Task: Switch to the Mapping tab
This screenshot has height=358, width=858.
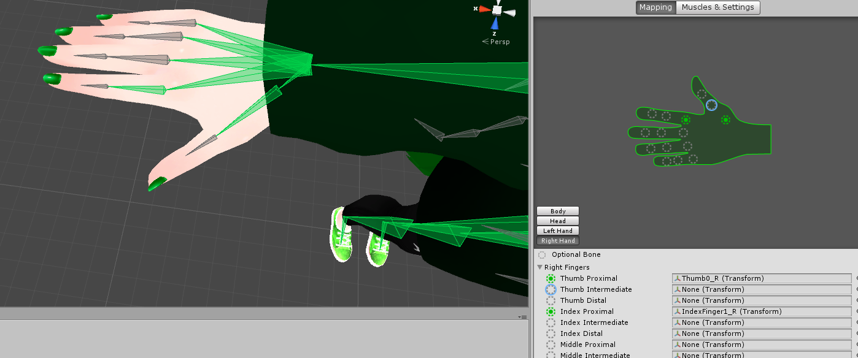Action: click(655, 7)
